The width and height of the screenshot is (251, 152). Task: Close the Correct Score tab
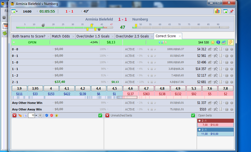pos(180,36)
